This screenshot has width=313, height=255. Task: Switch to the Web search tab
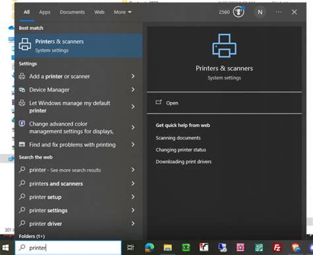(x=99, y=12)
